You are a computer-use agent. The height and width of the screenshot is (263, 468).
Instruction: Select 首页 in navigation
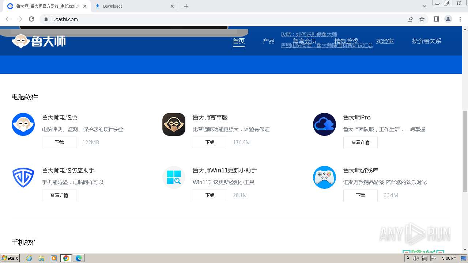tap(239, 41)
